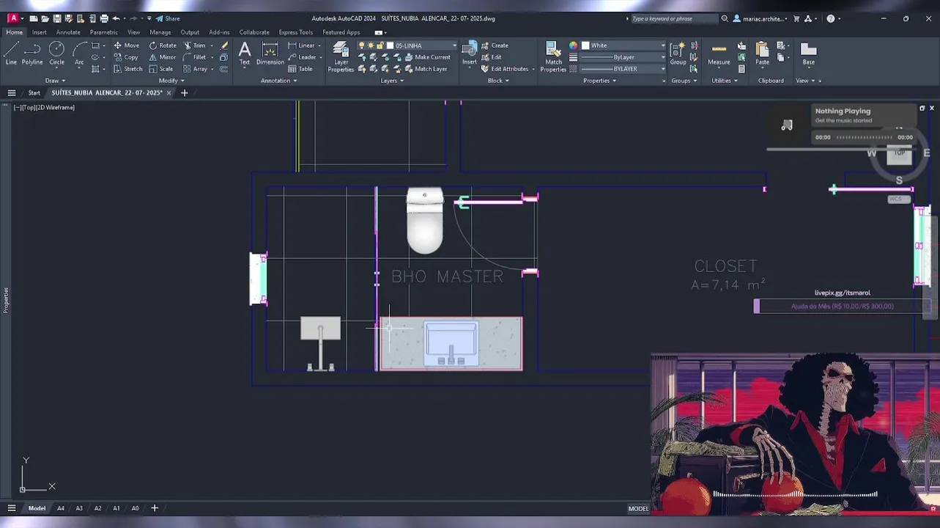
Task: Click the Stretch command
Action: tap(128, 69)
